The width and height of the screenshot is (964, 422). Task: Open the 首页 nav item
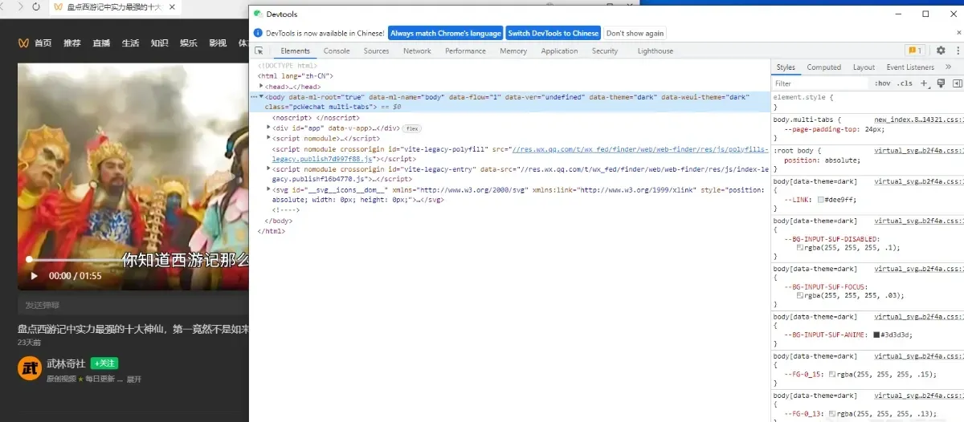[x=43, y=43]
